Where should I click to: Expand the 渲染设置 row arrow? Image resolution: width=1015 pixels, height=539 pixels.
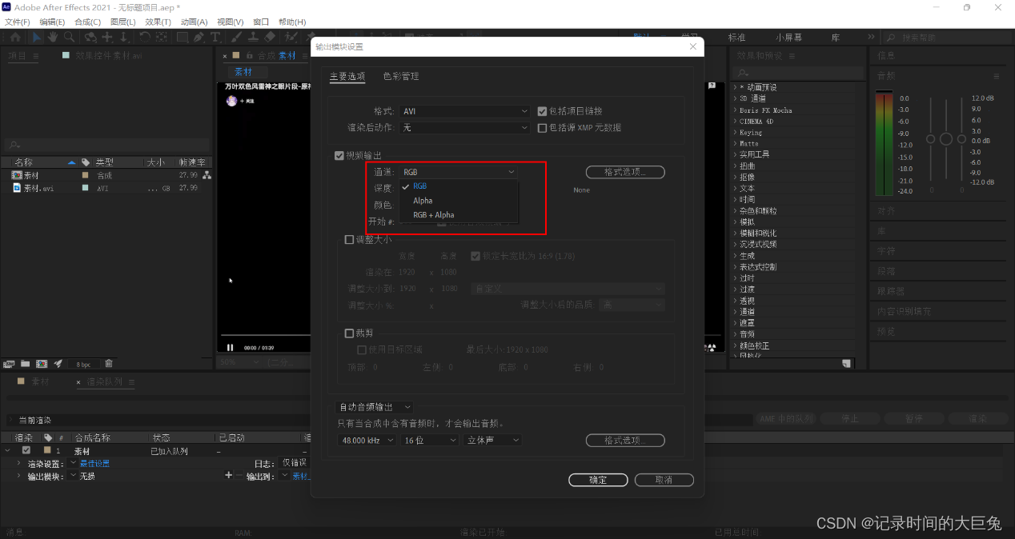coord(18,464)
